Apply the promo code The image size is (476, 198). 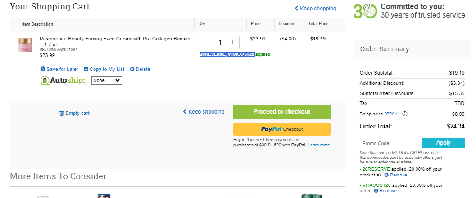point(444,143)
